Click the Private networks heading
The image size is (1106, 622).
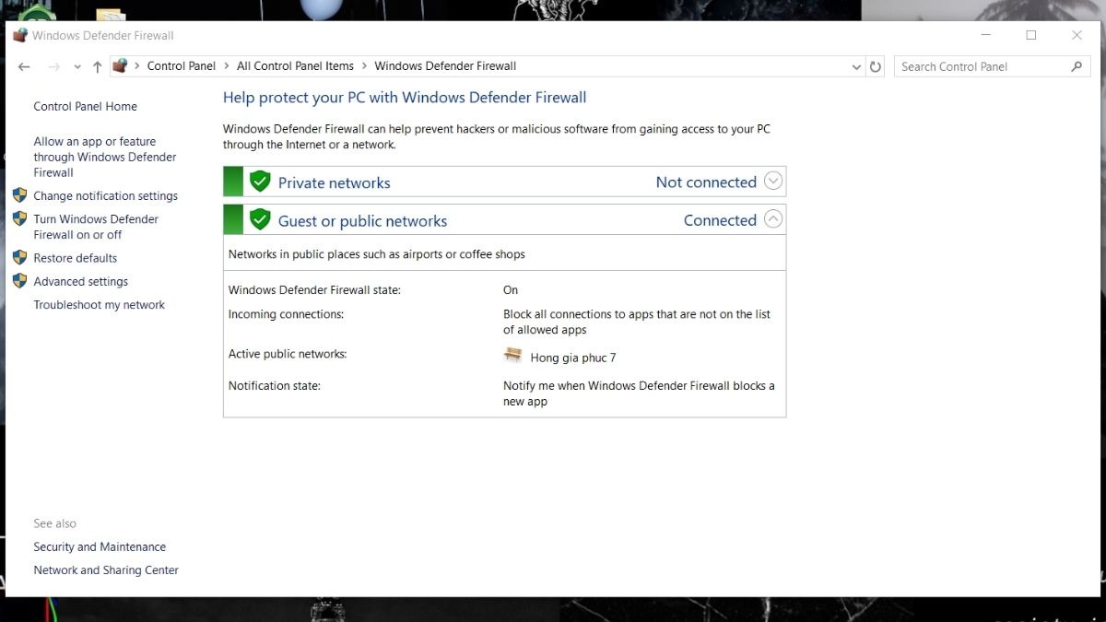[335, 183]
